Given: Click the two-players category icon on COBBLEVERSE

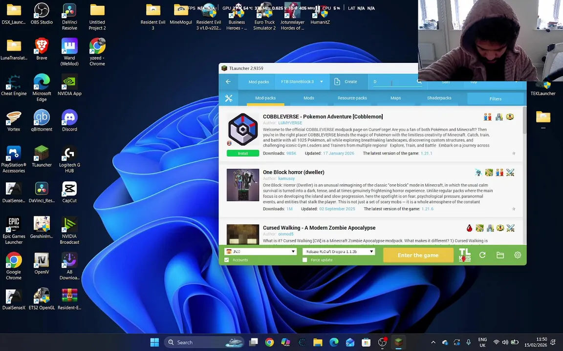Looking at the screenshot, I should click(x=487, y=117).
